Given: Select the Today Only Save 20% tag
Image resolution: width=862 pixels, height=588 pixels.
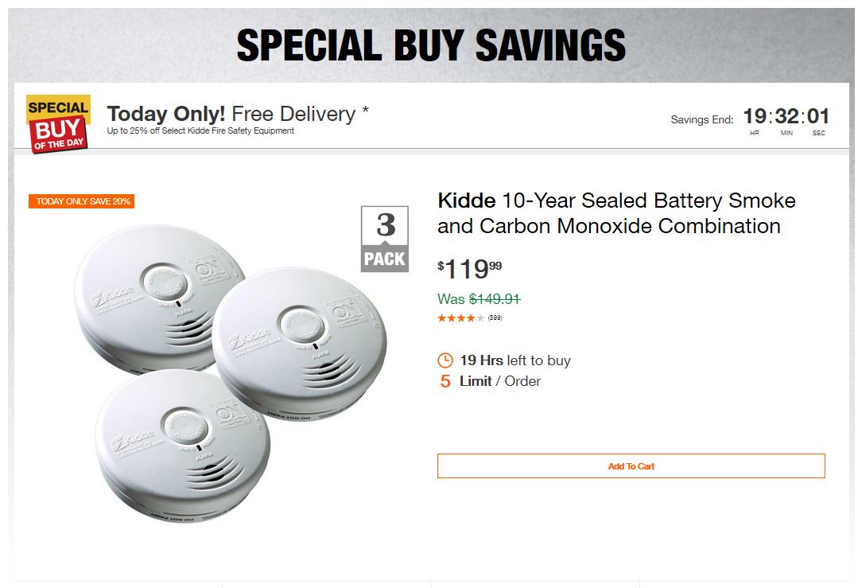Looking at the screenshot, I should (82, 201).
